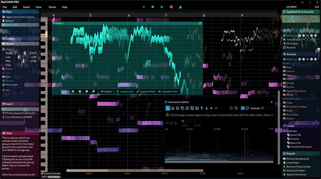Select the arrow pointer tool in Harmonic Editor
This screenshot has height=179, width=321.
pos(168,108)
